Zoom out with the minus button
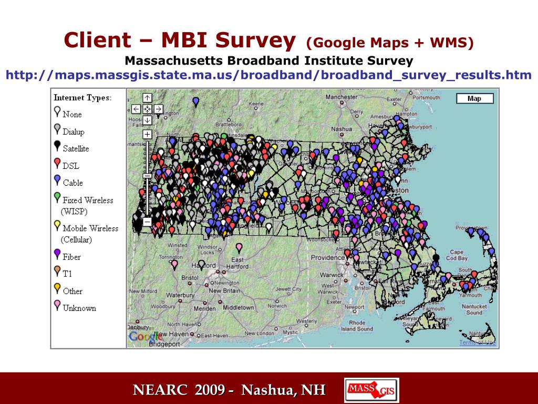The width and height of the screenshot is (538, 404). (x=147, y=221)
